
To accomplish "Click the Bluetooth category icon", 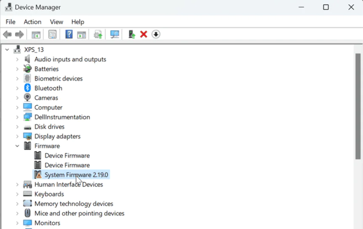I will pos(28,88).
